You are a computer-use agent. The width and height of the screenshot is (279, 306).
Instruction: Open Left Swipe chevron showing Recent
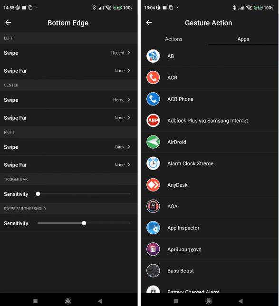click(129, 53)
